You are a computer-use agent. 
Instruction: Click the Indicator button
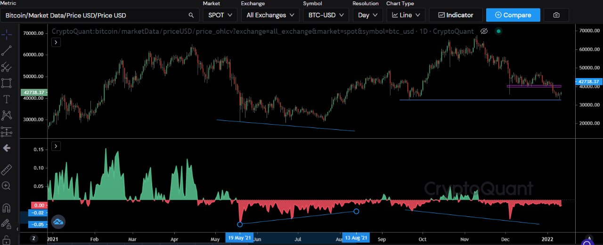pos(456,15)
